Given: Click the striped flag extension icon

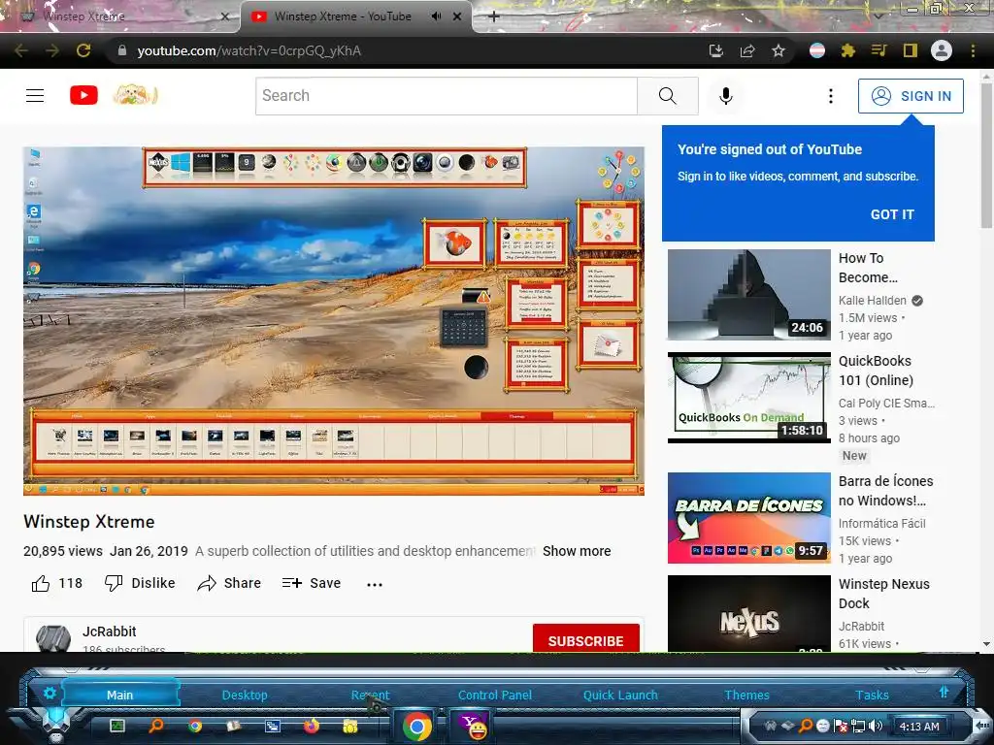Looking at the screenshot, I should tap(817, 50).
